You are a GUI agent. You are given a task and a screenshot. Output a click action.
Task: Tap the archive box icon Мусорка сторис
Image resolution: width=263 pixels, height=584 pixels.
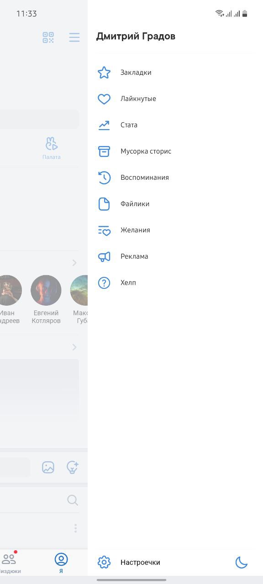[104, 151]
